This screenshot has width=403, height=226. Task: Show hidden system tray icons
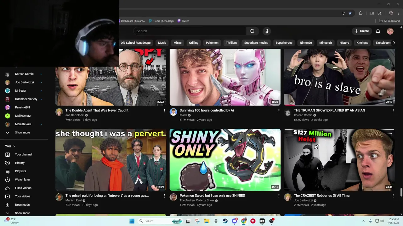click(x=364, y=221)
